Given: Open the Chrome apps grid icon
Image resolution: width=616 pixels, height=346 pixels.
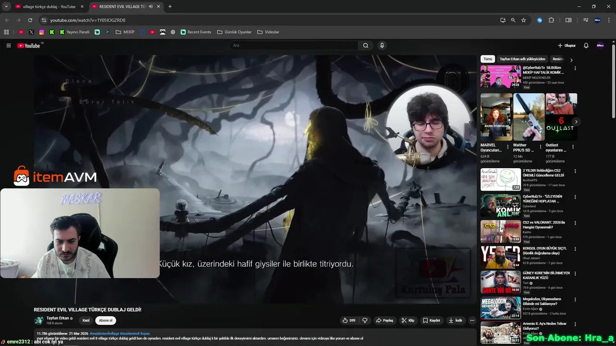Looking at the screenshot, I should tap(6, 32).
